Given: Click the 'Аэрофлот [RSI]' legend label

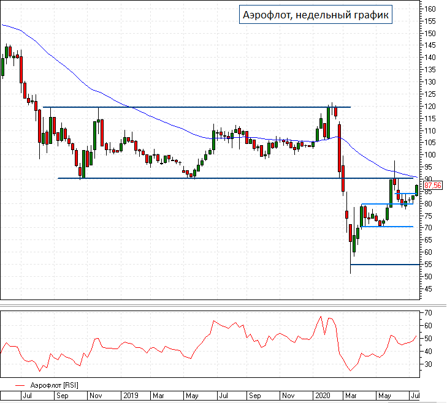Looking at the screenshot, I should click(54, 385).
